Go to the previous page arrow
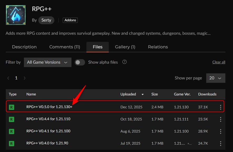This screenshot has width=233, height=152. [8, 78]
